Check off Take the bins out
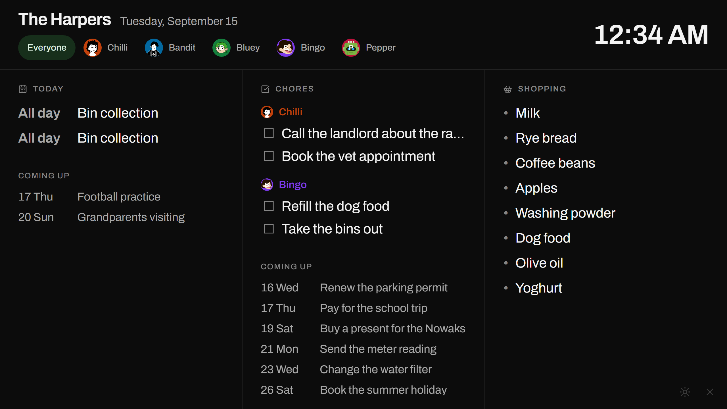This screenshot has width=727, height=409. 269,229
